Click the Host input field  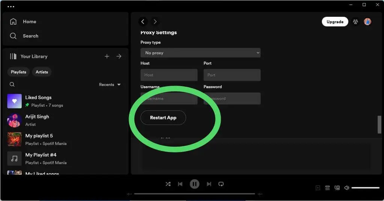coord(169,75)
